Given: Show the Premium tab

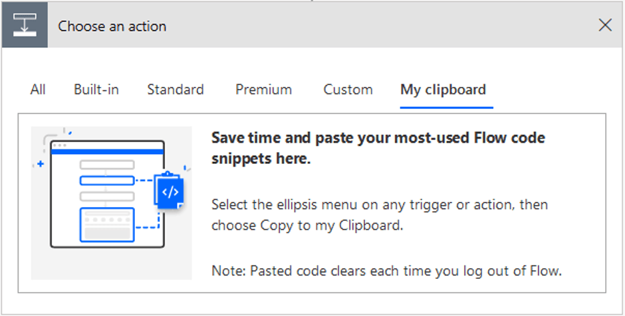Looking at the screenshot, I should pyautogui.click(x=263, y=90).
